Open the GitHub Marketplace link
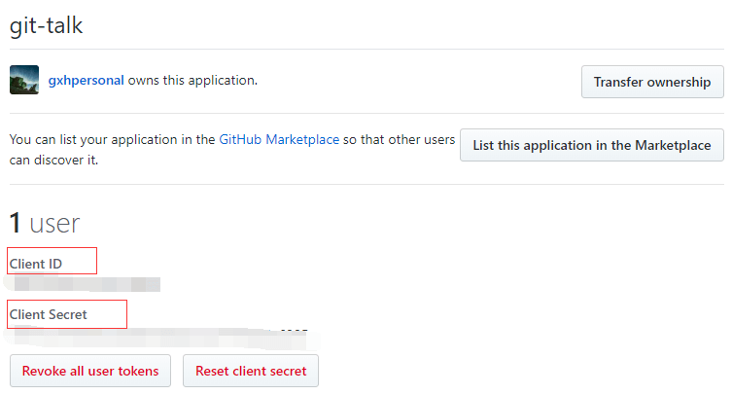Image resolution: width=732 pixels, height=395 pixels. coord(279,139)
